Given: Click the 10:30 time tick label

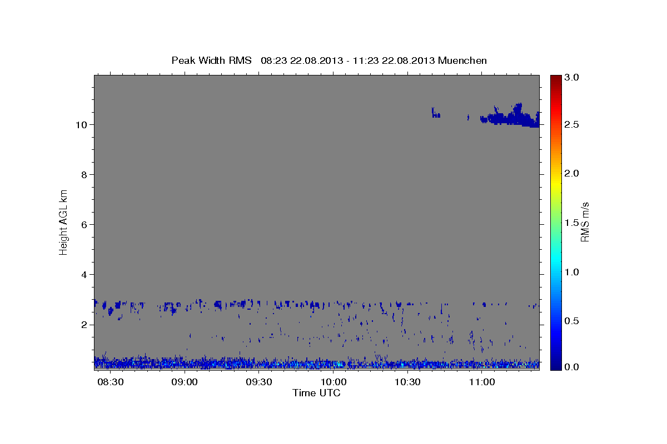Looking at the screenshot, I should pos(407,382).
